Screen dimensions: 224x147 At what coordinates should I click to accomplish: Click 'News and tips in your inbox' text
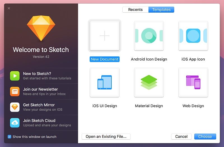[x=45, y=94]
